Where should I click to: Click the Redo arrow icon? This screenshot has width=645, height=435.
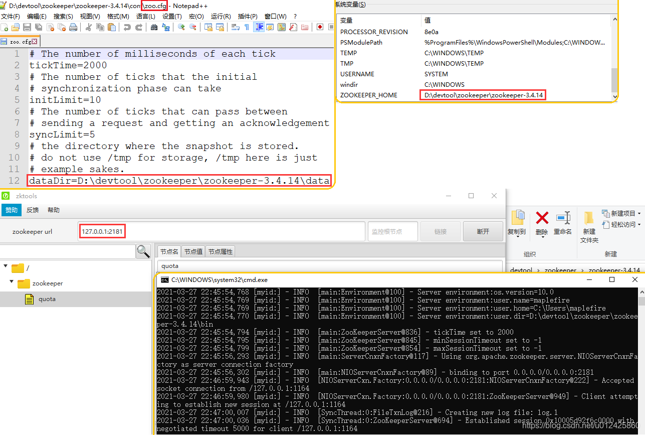click(139, 27)
